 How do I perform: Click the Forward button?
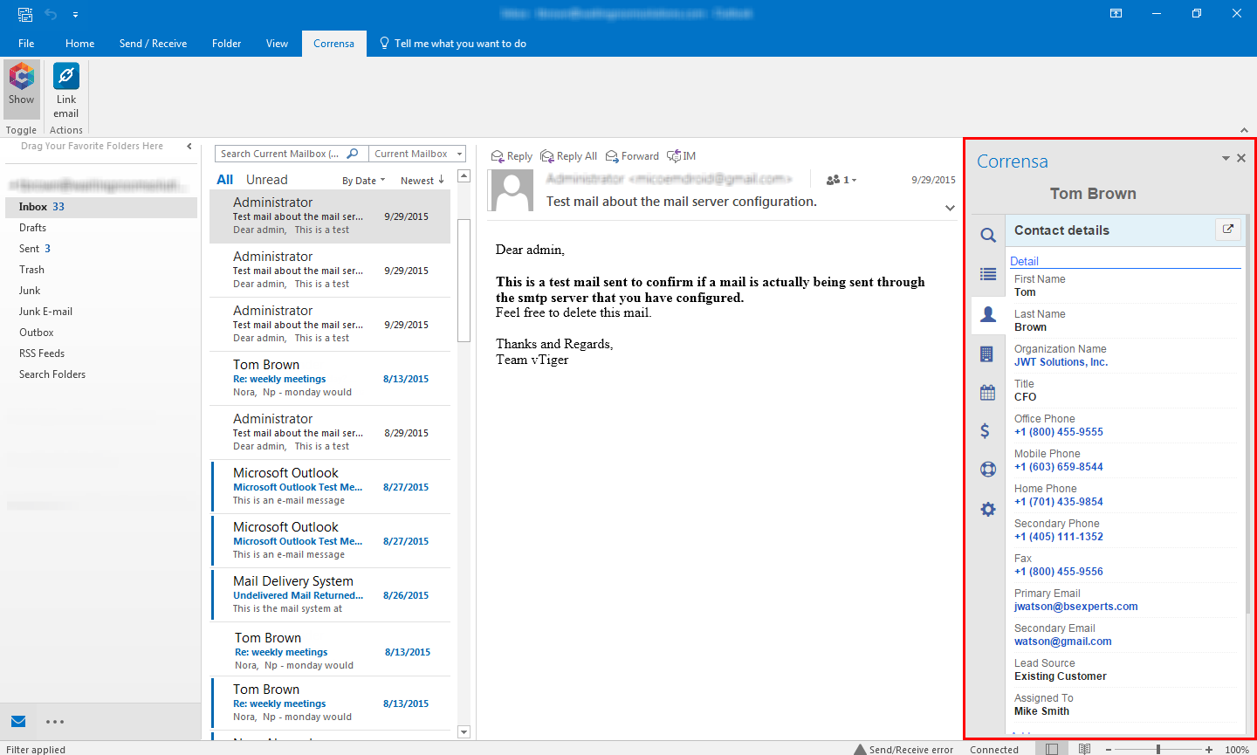632,156
